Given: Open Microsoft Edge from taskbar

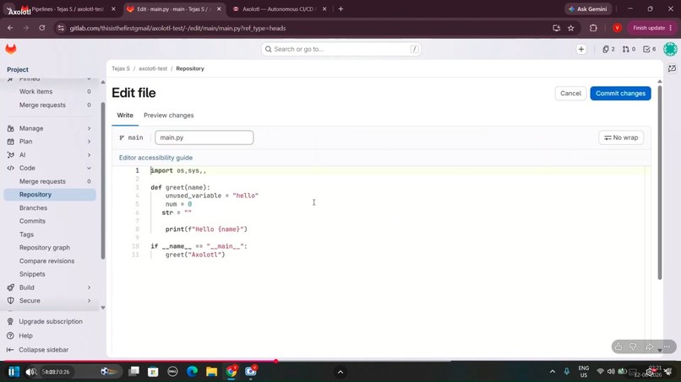Looking at the screenshot, I should [192, 371].
